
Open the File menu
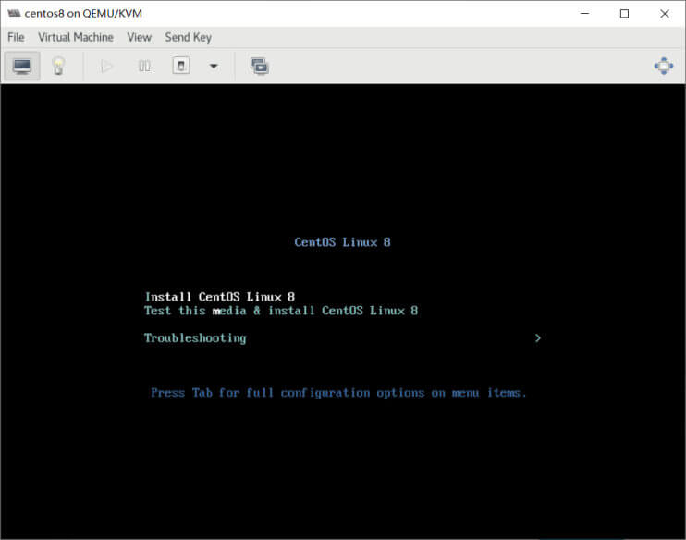[x=17, y=37]
